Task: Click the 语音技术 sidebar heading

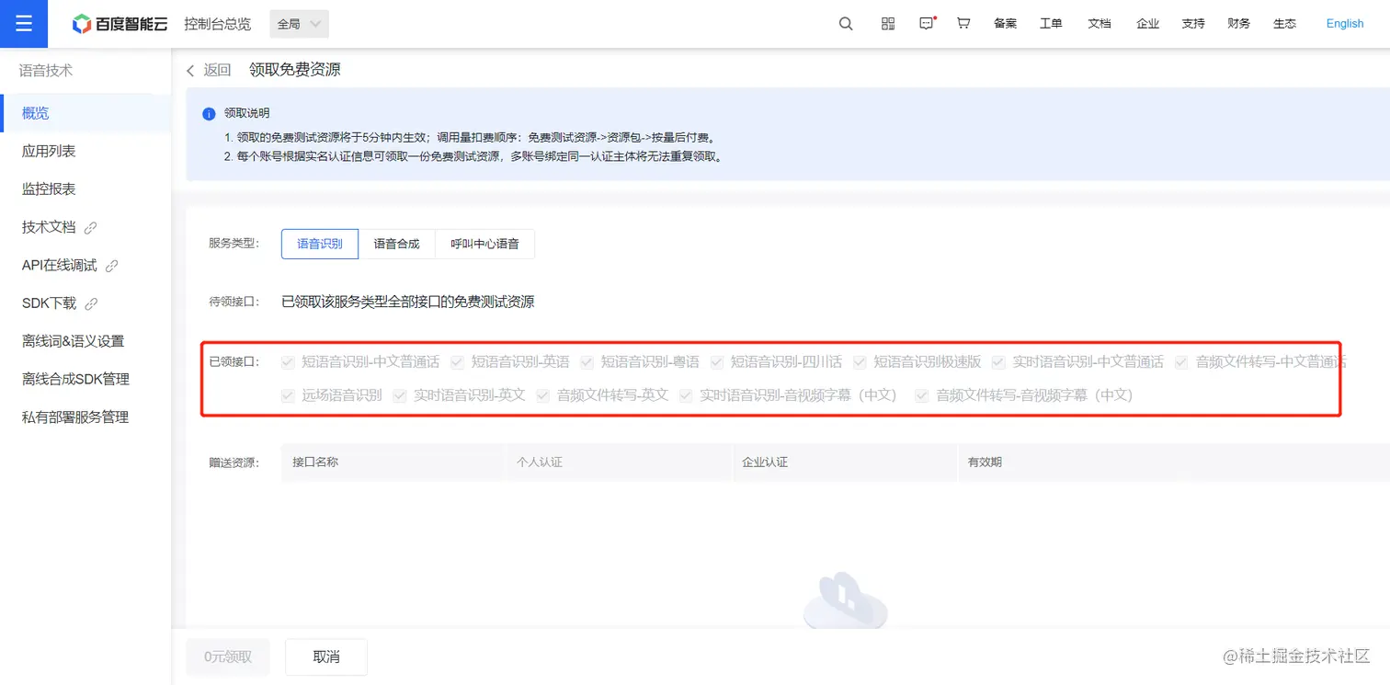Action: 46,71
